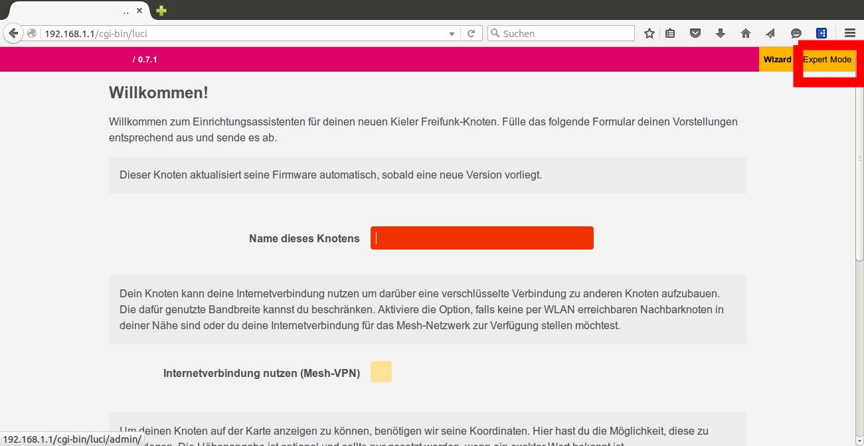Screen dimensions: 864x446
Task: Reload the page with the refresh icon
Action: coord(471,33)
